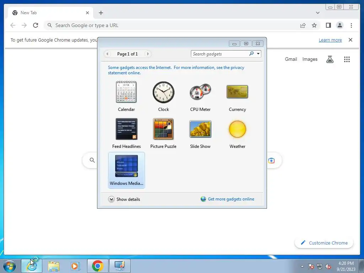Viewport: 364px width, 273px height.
Task: Dismiss the Chrome update notice
Action: pos(350,40)
